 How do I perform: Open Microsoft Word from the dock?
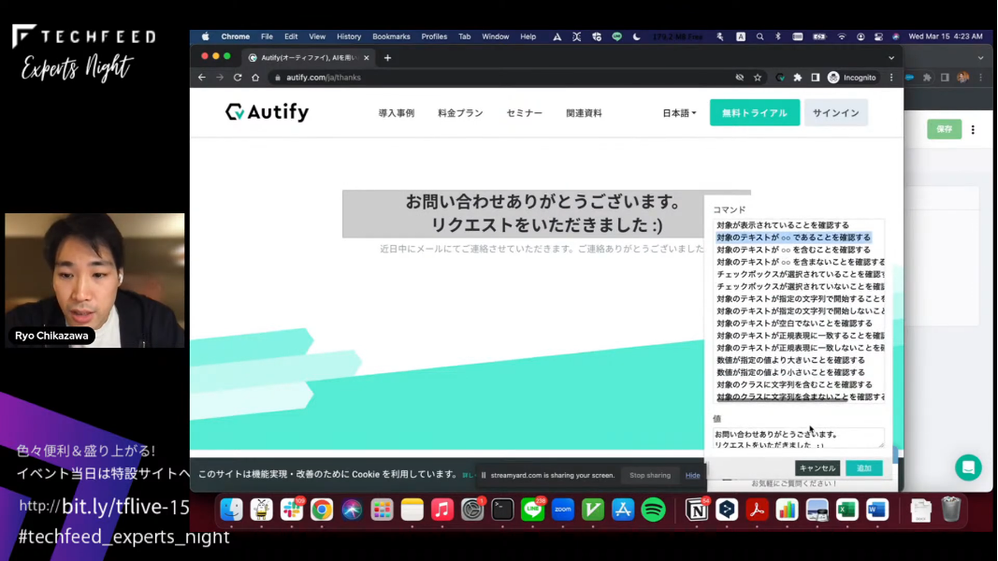[x=877, y=510]
